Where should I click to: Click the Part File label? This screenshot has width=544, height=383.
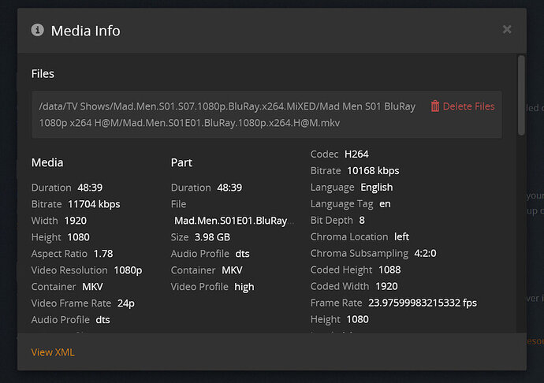[x=179, y=204]
